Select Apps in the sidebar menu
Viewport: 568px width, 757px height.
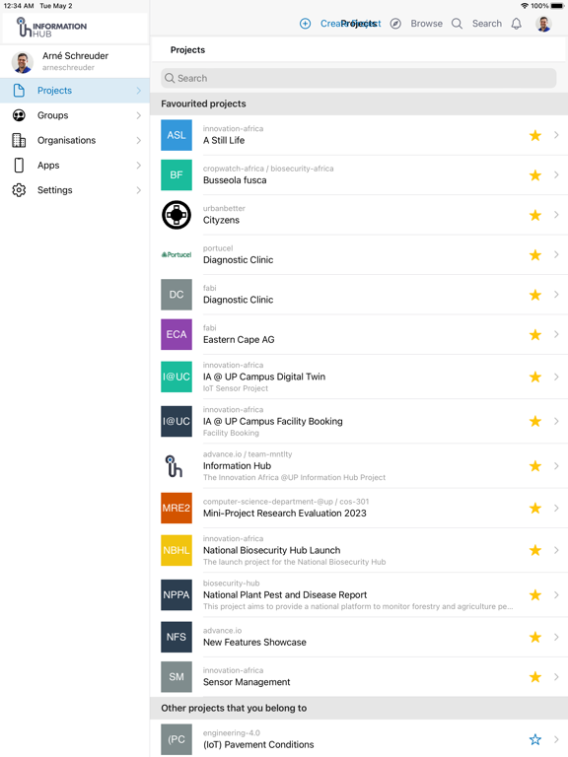click(x=75, y=166)
